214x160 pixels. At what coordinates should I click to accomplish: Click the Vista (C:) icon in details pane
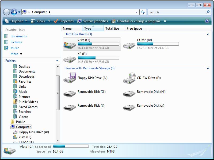pos(10,151)
